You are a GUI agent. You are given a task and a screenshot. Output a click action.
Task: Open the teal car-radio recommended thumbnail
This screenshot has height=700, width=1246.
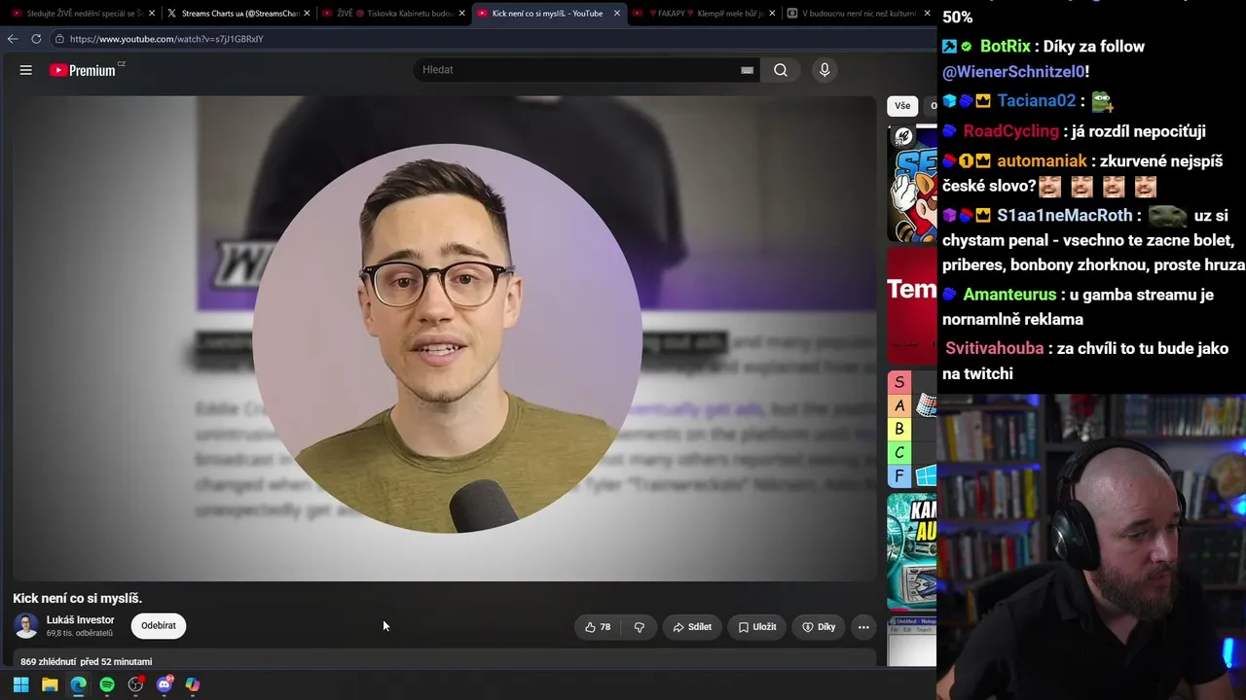click(912, 551)
